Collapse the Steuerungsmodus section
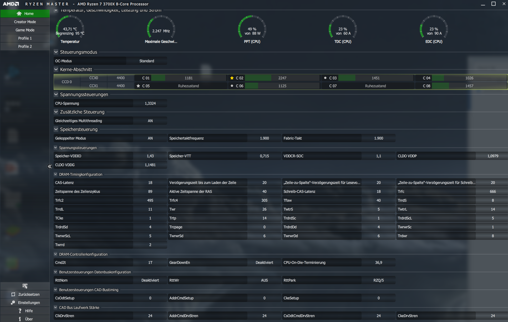 [x=56, y=52]
